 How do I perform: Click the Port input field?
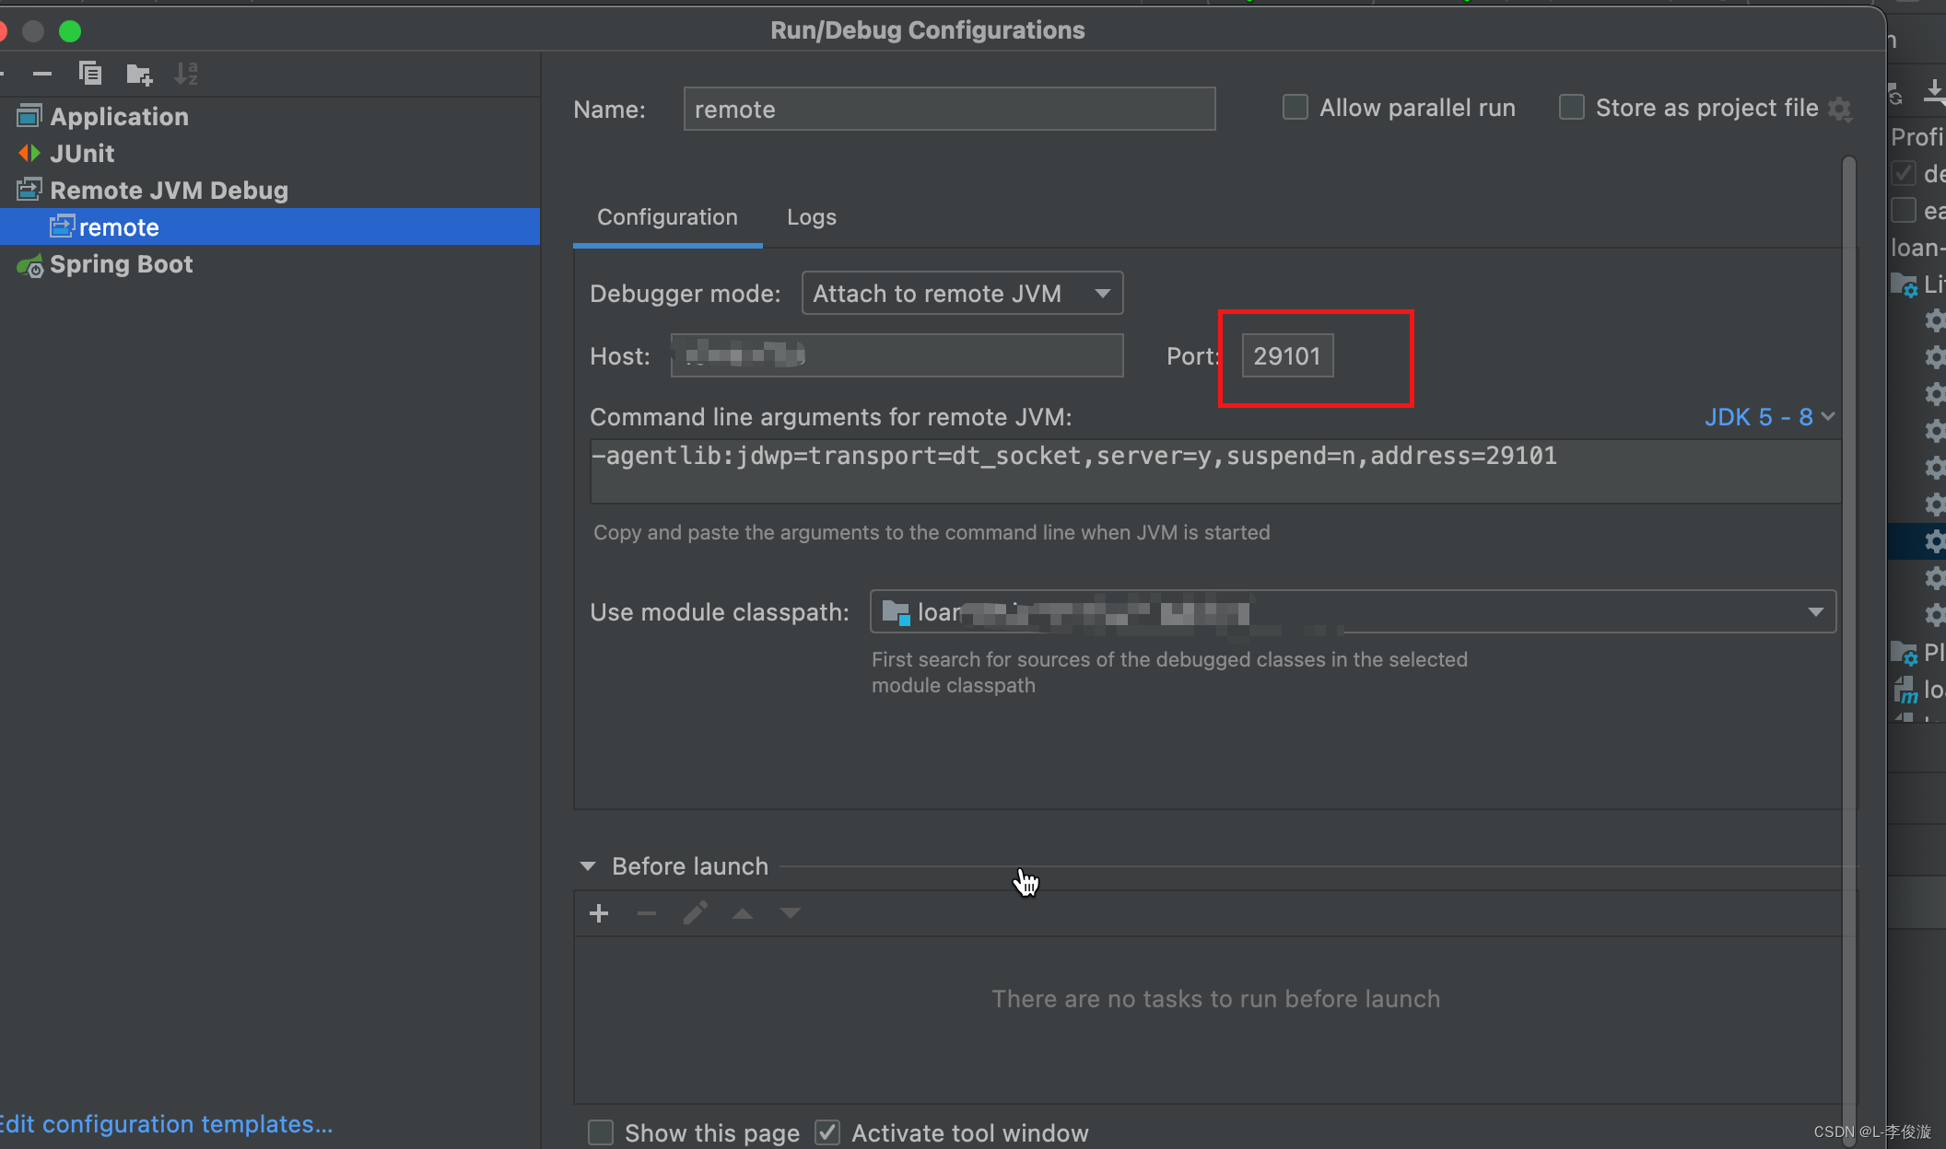(x=1286, y=356)
